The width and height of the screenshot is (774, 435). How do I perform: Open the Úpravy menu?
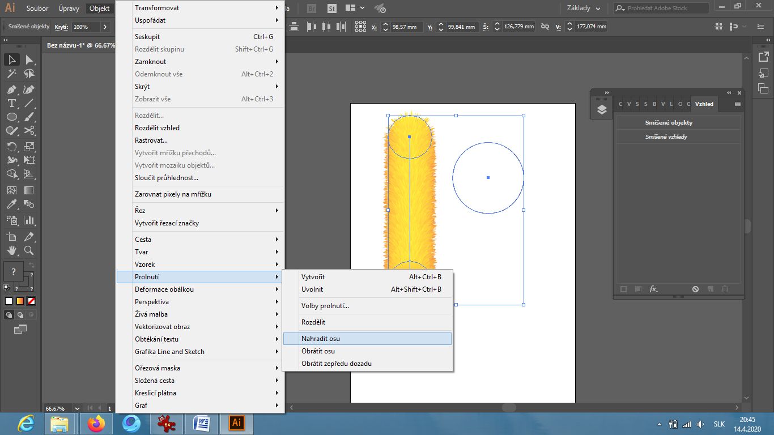pos(69,8)
